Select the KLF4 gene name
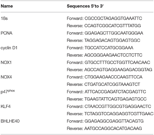154x135 pixels. [x=6, y=106]
